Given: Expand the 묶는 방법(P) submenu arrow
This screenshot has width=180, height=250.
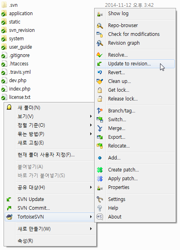Looking at the screenshot, I should pos(91,134).
